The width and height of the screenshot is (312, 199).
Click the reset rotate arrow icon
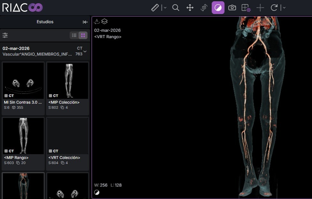pyautogui.click(x=274, y=8)
